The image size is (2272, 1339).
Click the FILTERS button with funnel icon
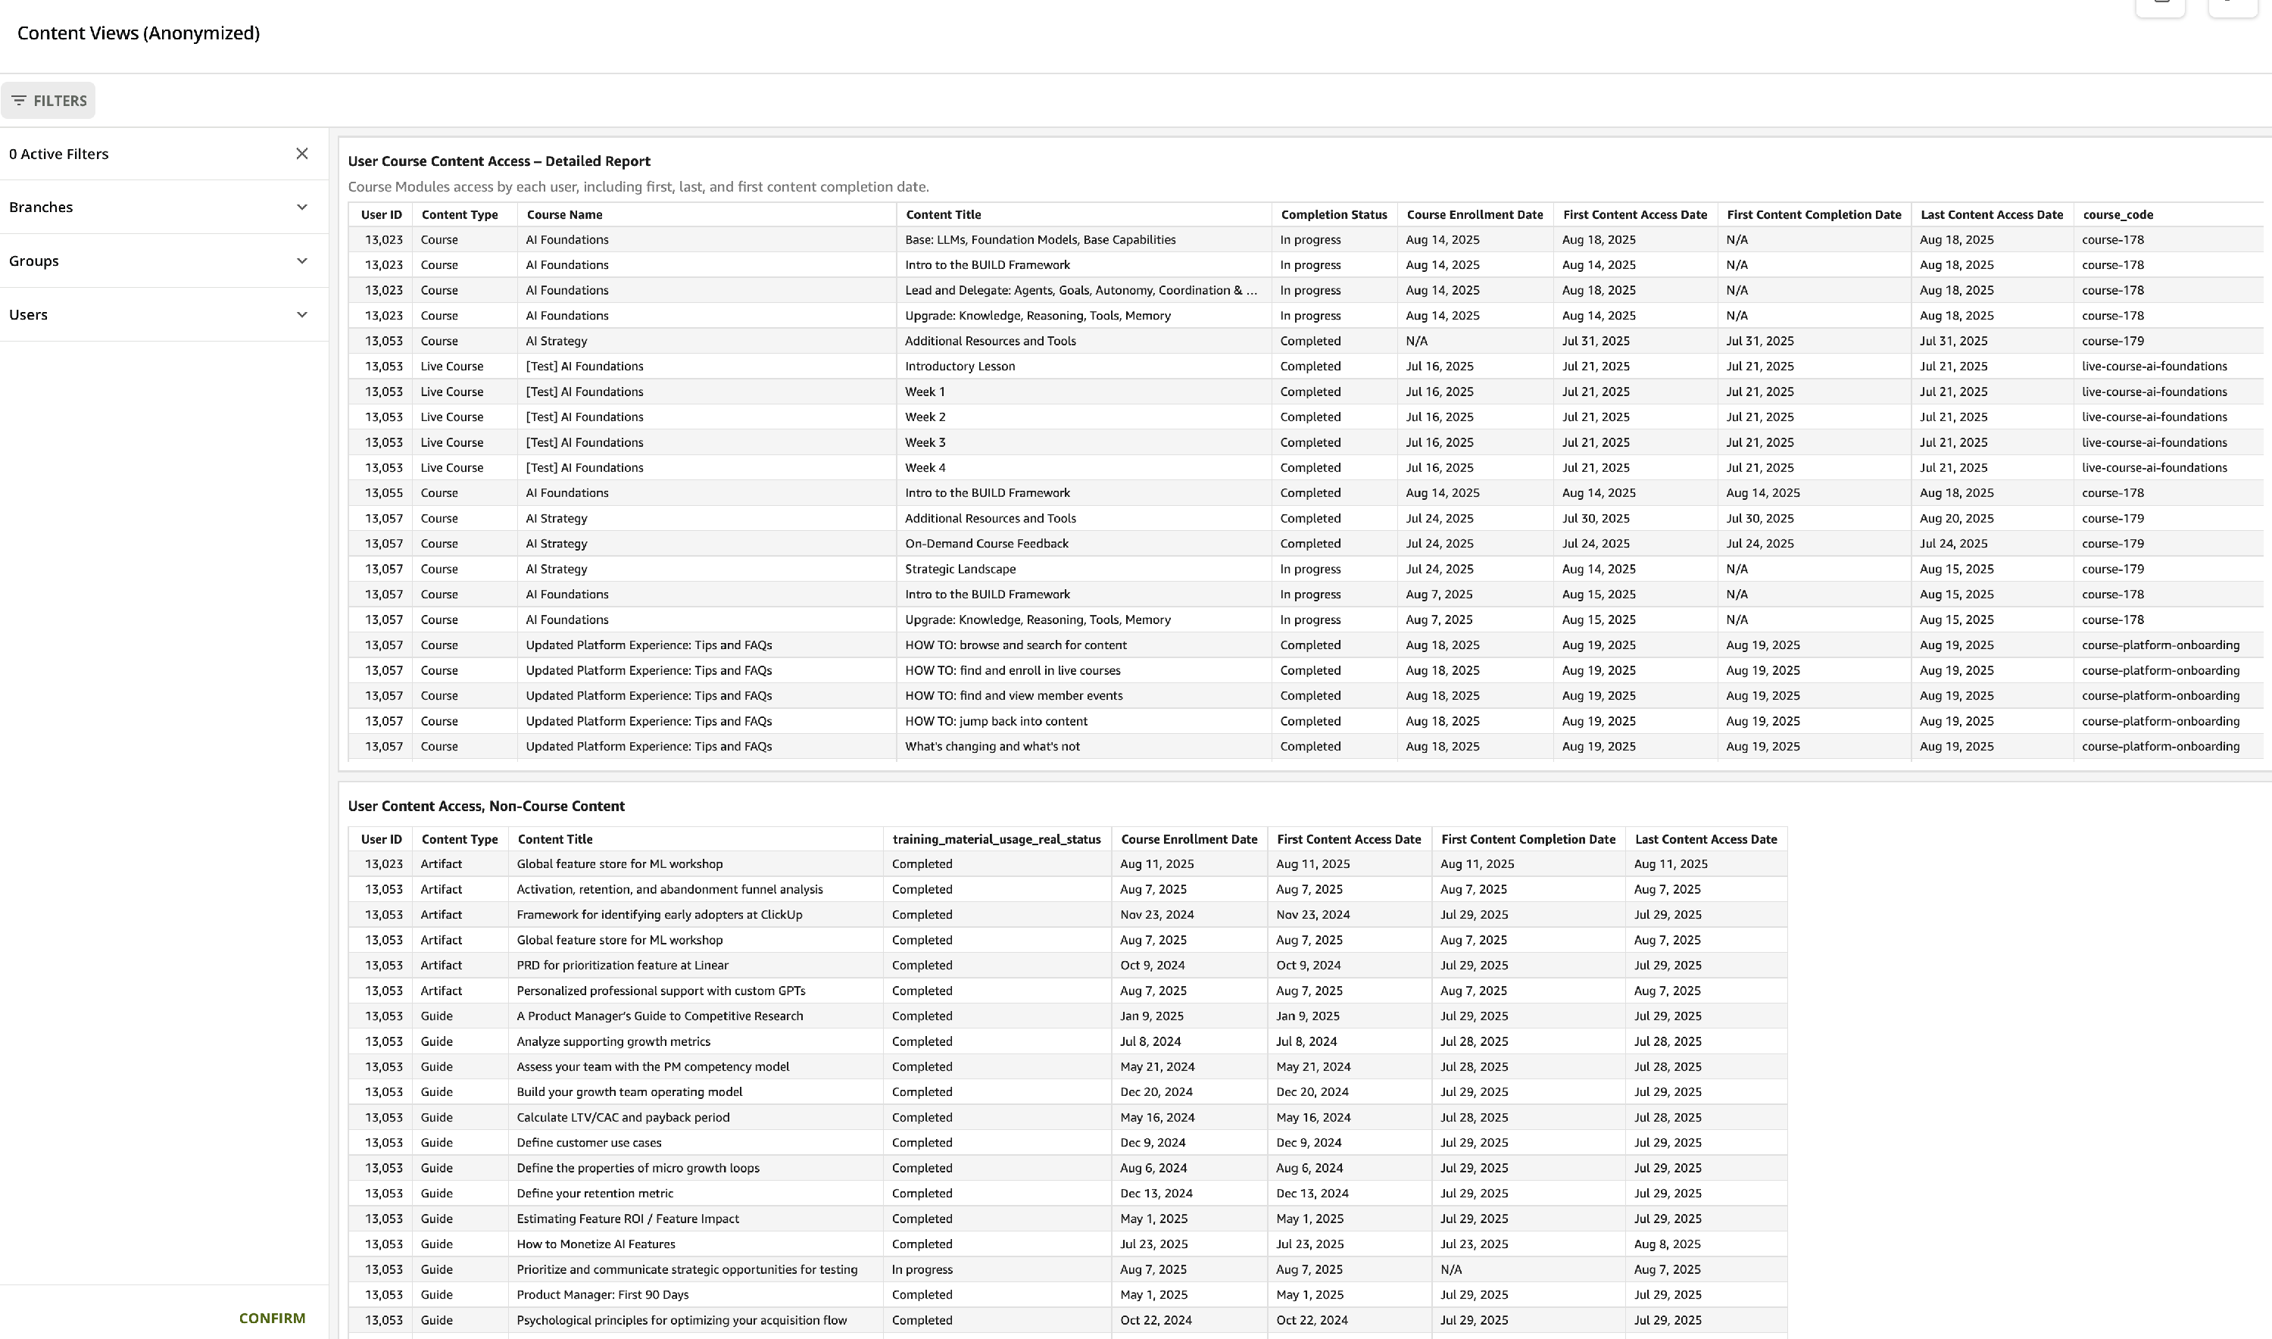click(48, 100)
